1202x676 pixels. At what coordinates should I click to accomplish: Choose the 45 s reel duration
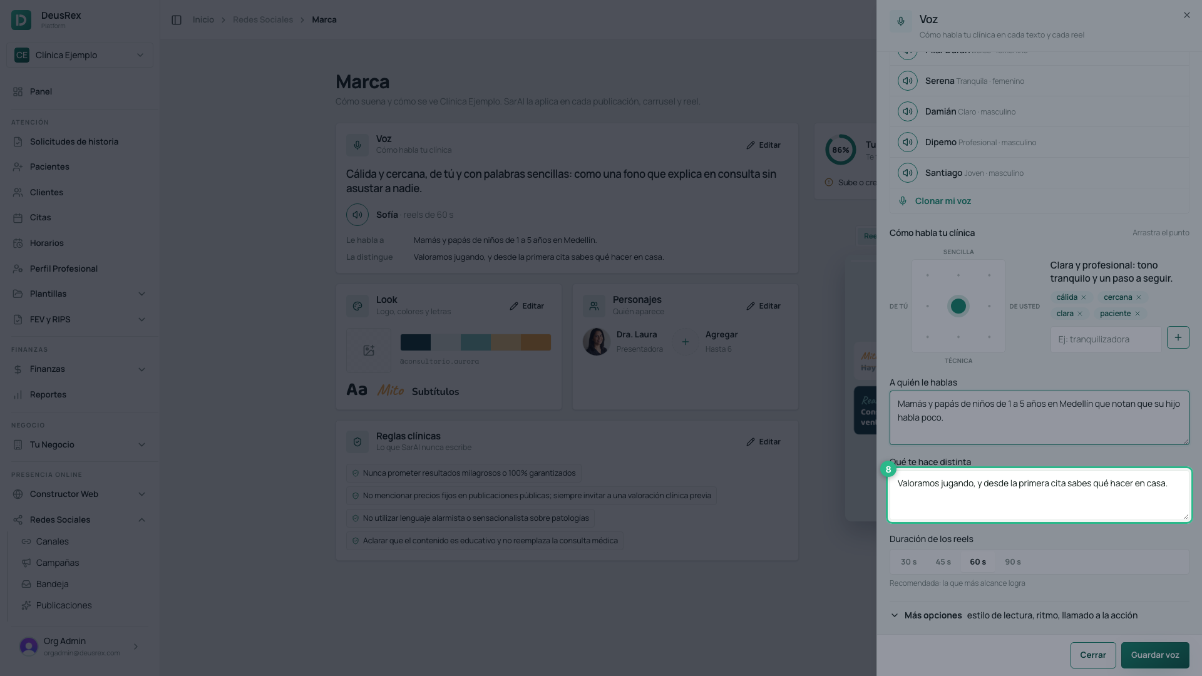943,562
